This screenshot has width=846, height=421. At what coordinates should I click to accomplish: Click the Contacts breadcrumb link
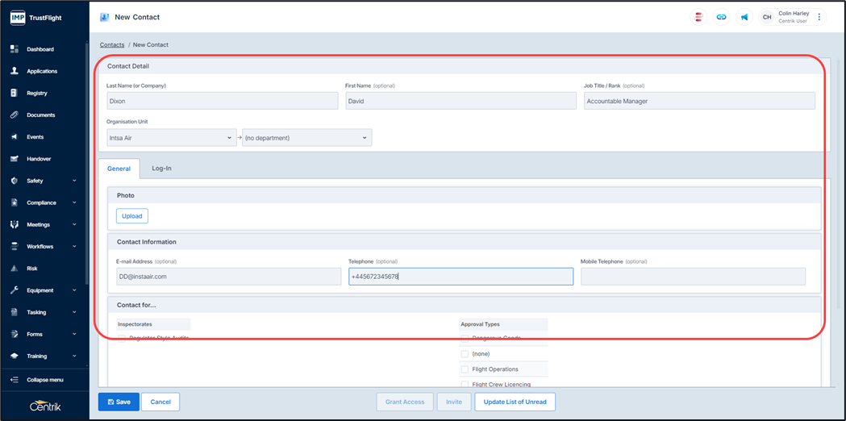112,45
